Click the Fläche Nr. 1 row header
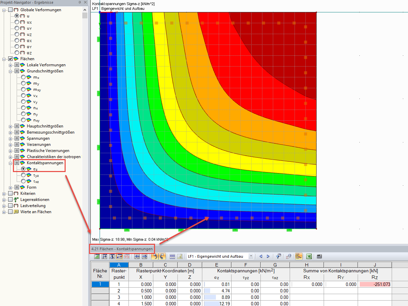This screenshot has width=408, height=306. tap(100, 284)
